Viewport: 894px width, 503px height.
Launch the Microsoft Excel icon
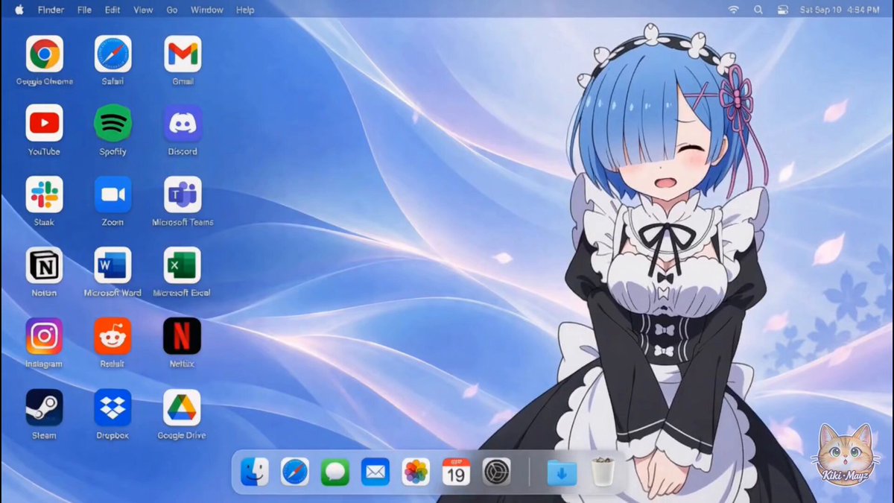coord(183,265)
